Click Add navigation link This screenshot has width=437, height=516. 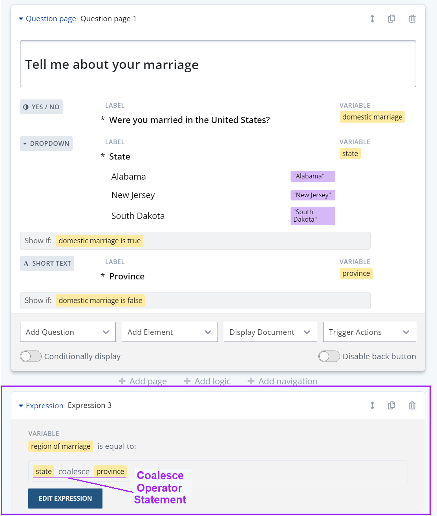click(x=283, y=381)
